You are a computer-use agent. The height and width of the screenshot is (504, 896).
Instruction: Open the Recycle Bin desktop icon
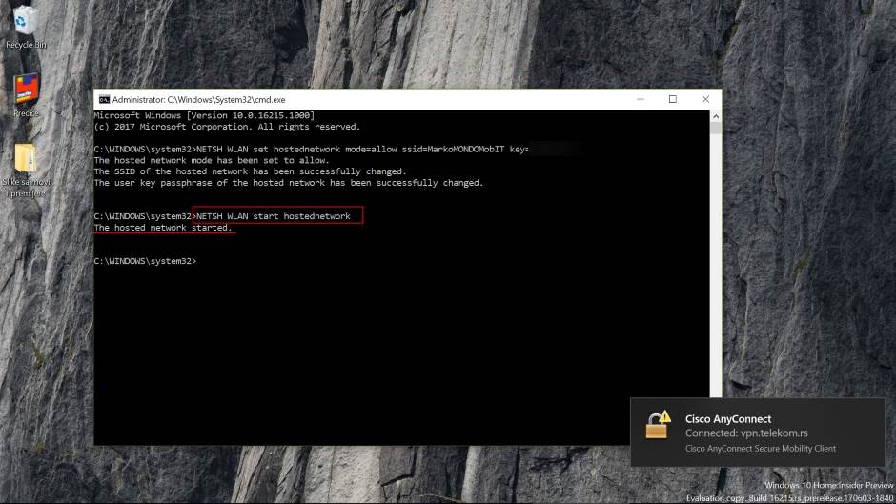click(26, 21)
